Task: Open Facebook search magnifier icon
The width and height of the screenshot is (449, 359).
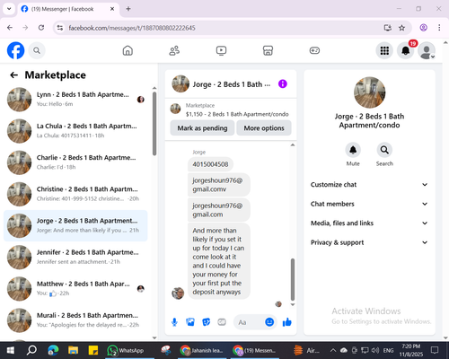Action: [37, 50]
